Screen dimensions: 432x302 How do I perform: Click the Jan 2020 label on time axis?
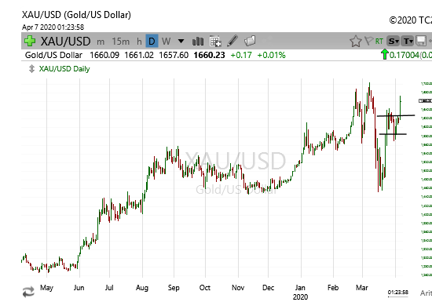[x=300, y=292]
